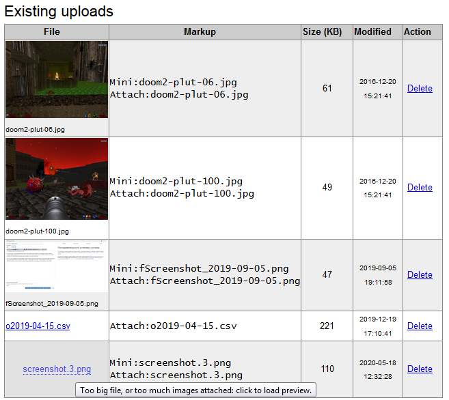Viewport: 449px width, 400px height.
Task: Click the 2019-12-19 modified date
Action: pos(378,319)
